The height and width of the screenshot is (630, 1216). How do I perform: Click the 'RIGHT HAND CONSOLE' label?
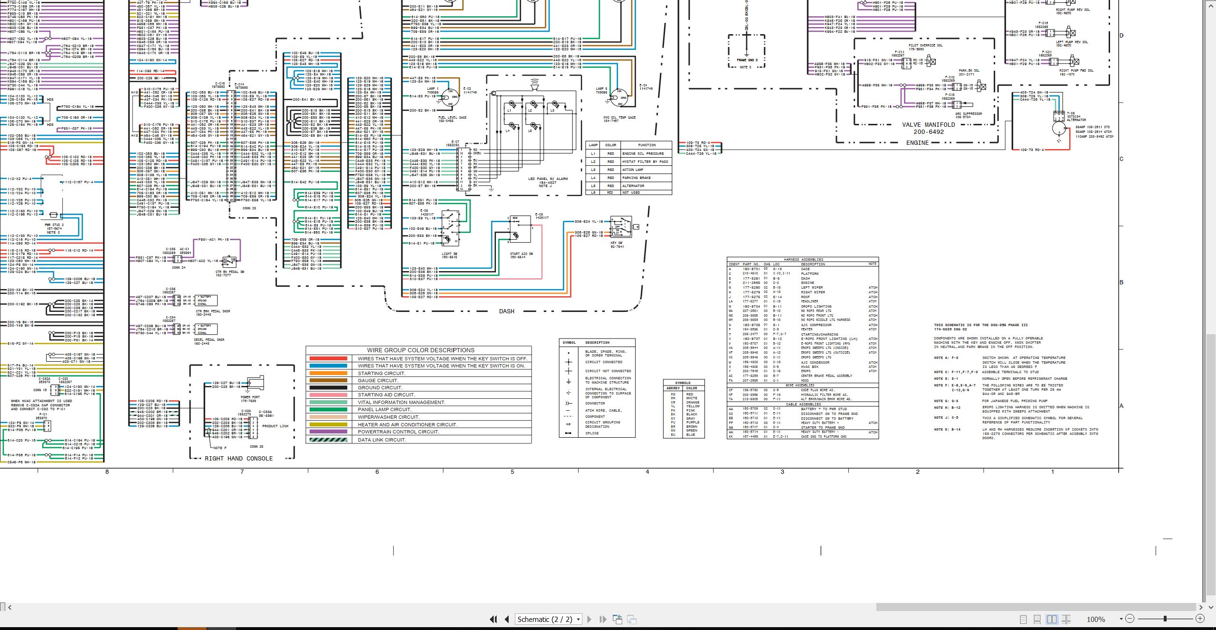click(238, 459)
